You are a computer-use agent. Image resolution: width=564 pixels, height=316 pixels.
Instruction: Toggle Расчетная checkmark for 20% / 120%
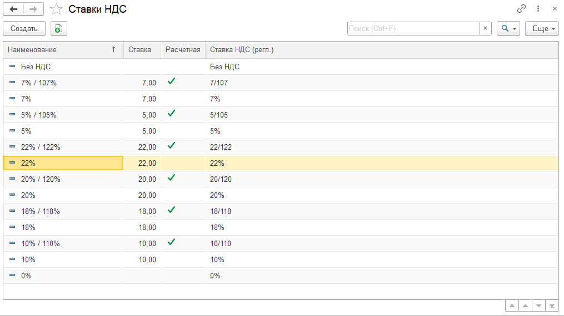point(171,179)
